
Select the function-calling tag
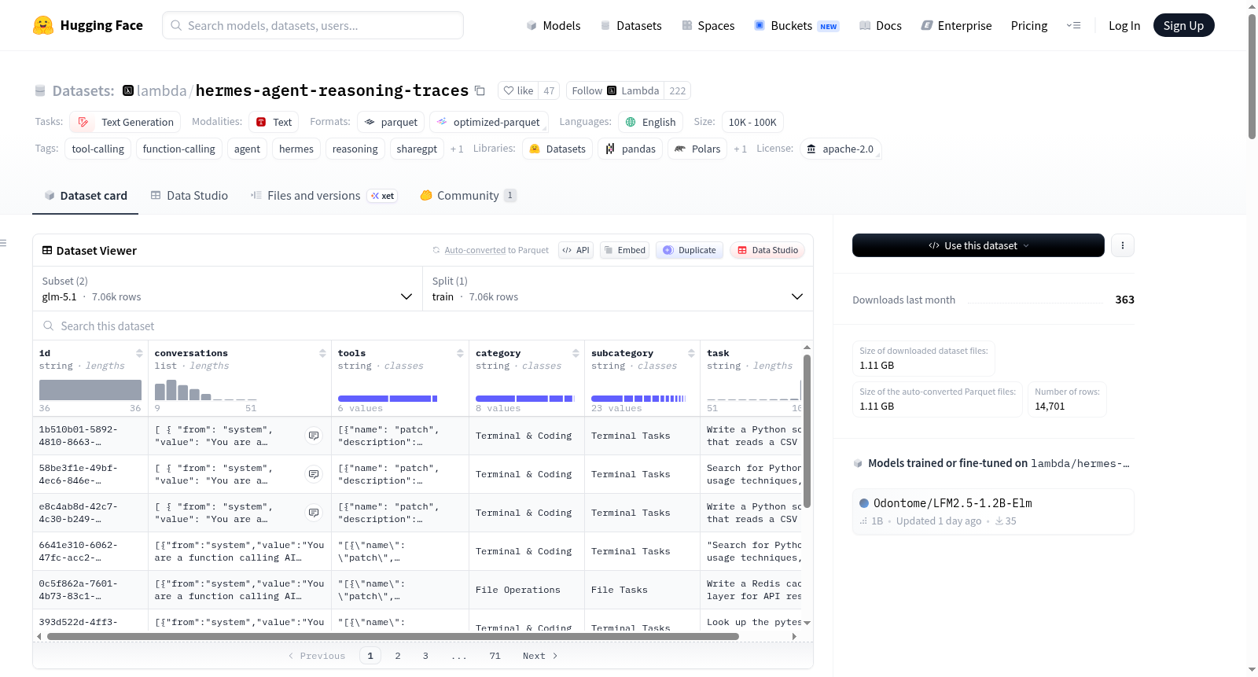point(178,149)
